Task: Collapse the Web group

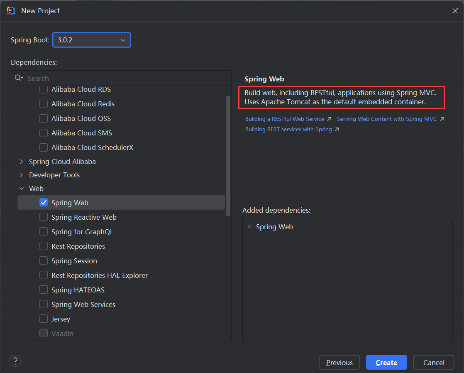Action: click(22, 189)
